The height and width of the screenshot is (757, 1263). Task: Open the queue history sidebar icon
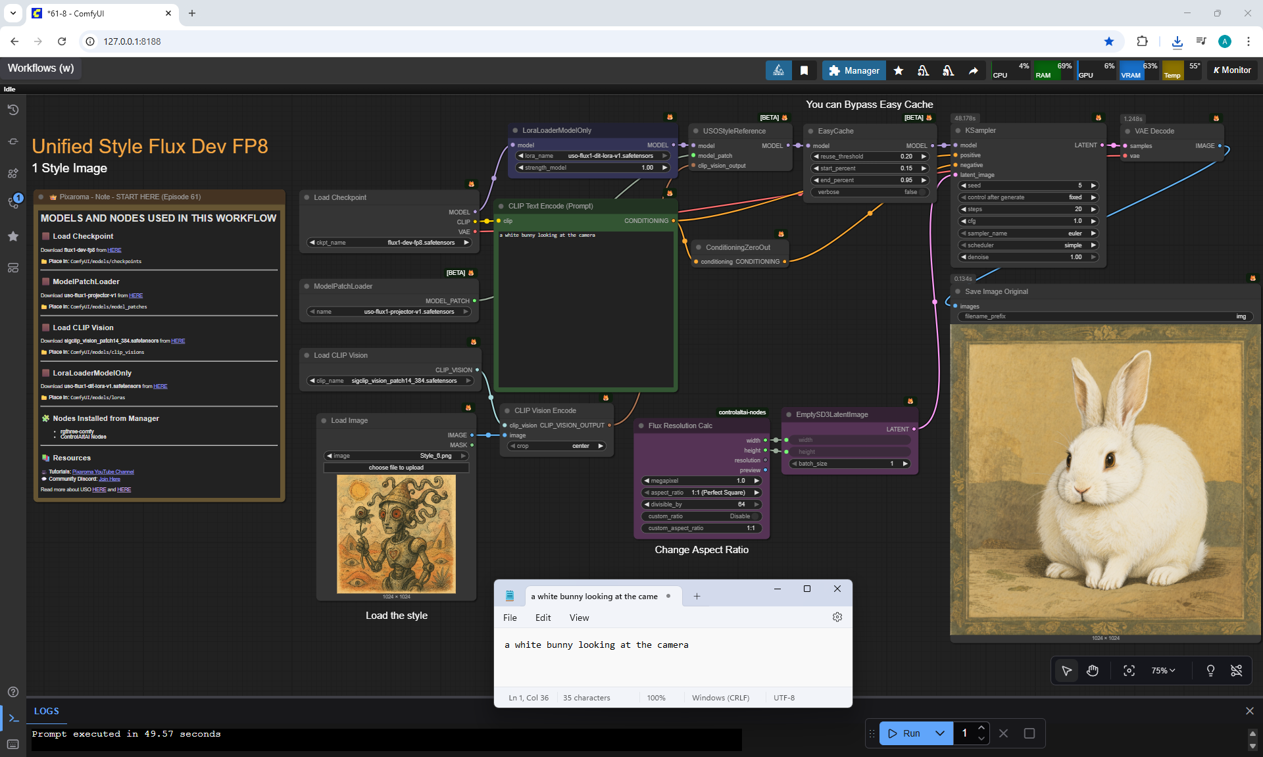(12, 110)
